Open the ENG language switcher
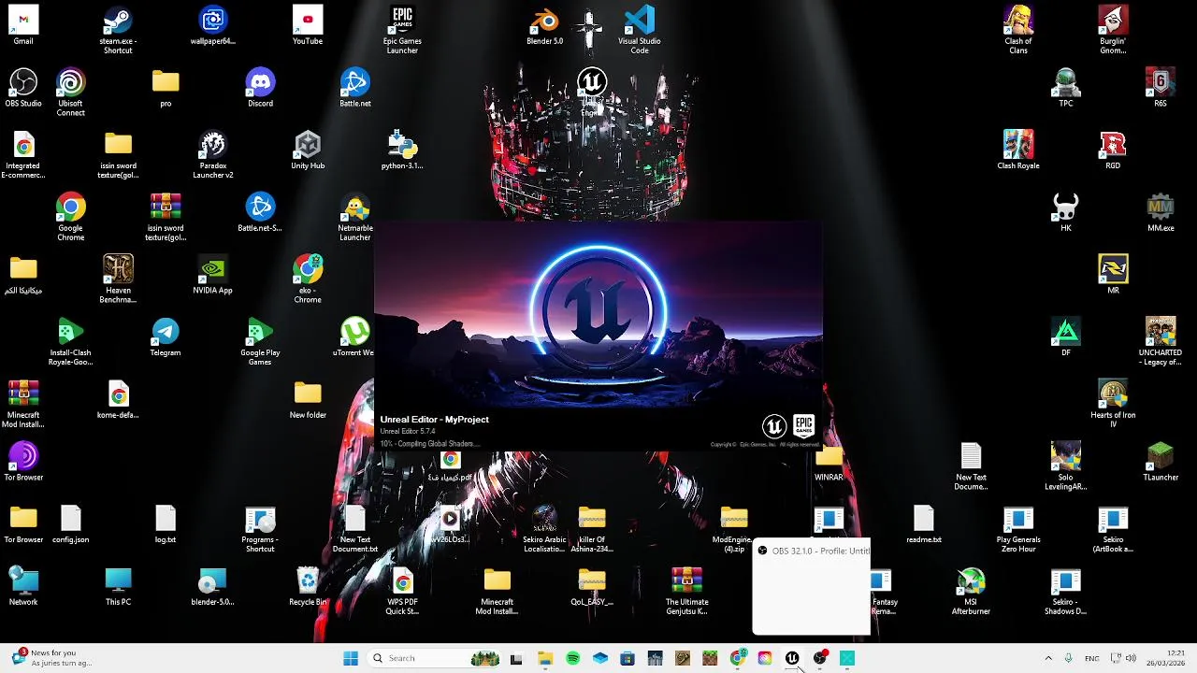 point(1091,658)
